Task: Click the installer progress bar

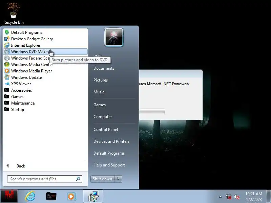Action: point(152,111)
